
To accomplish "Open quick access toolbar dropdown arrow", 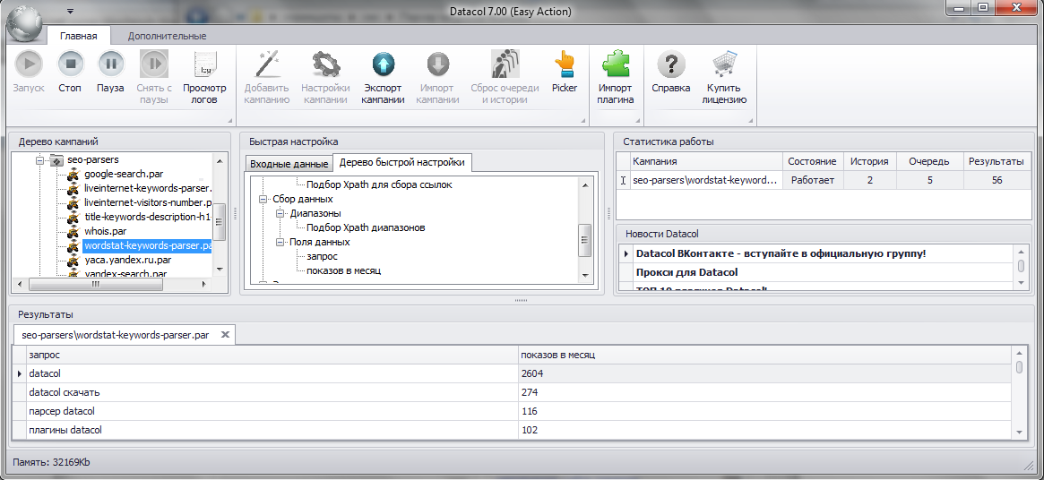I will point(70,12).
